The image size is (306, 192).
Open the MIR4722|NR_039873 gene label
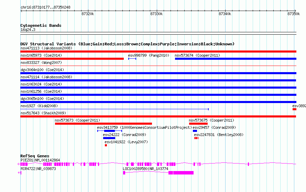[x=38, y=169]
